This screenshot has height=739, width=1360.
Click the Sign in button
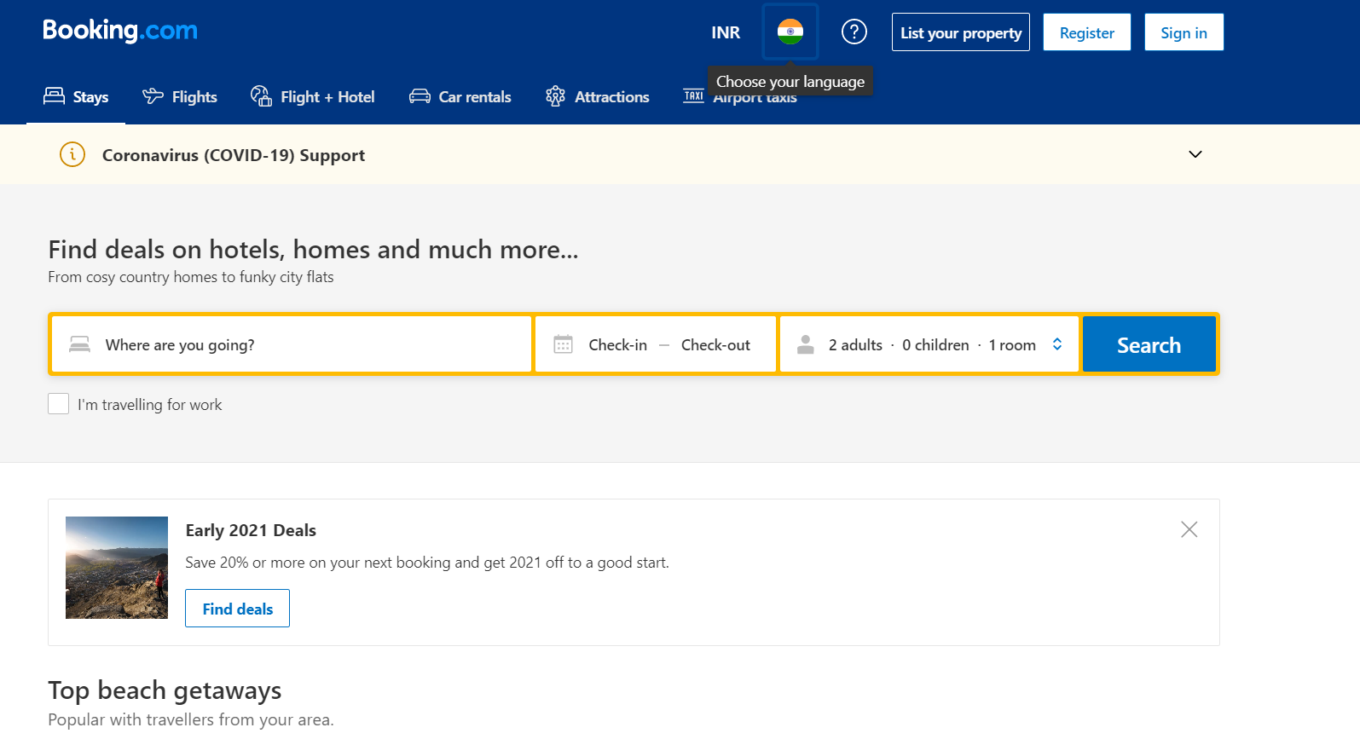click(1183, 32)
